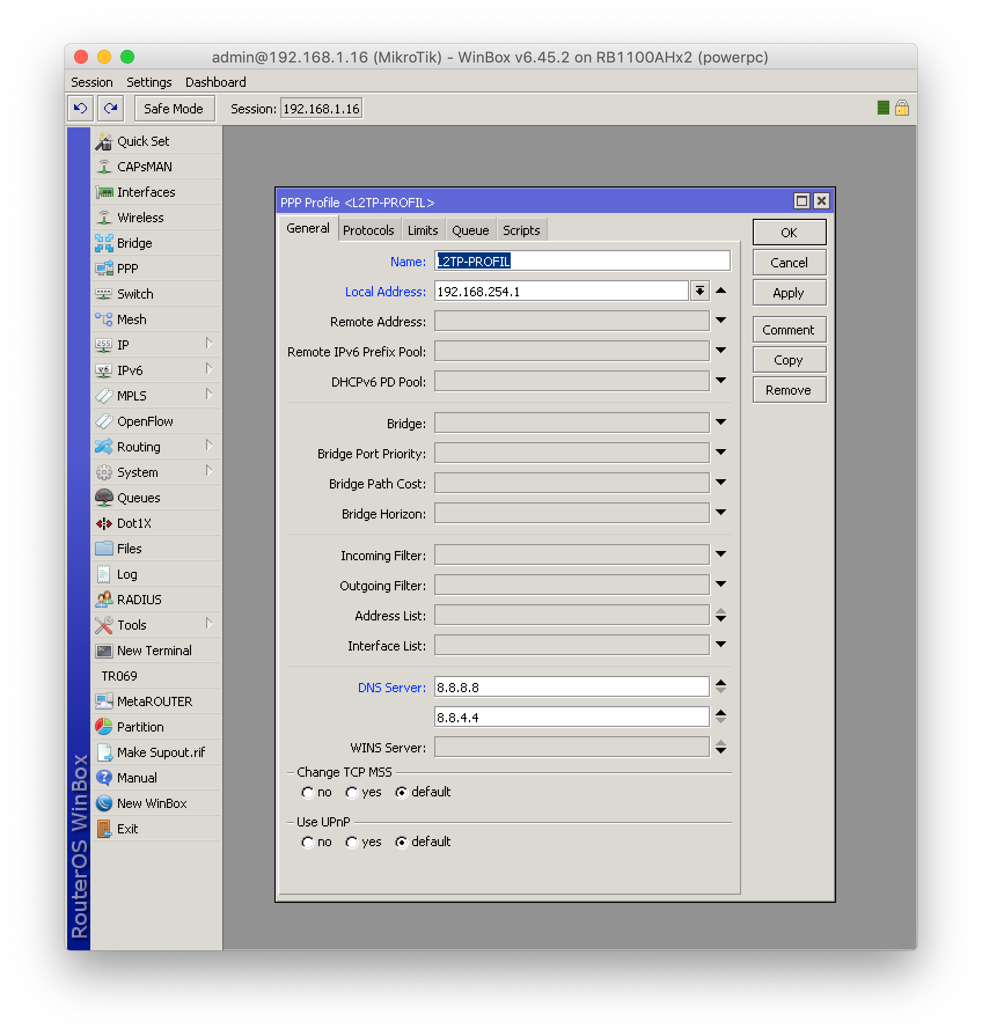Click the redo arrow icon in toolbar

pos(111,109)
